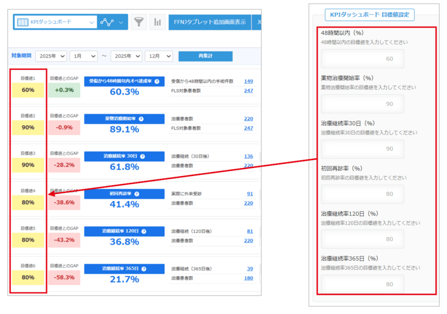The height and width of the screenshot is (314, 447).
Task: Click the -28.2% gap value
Action: (x=64, y=165)
